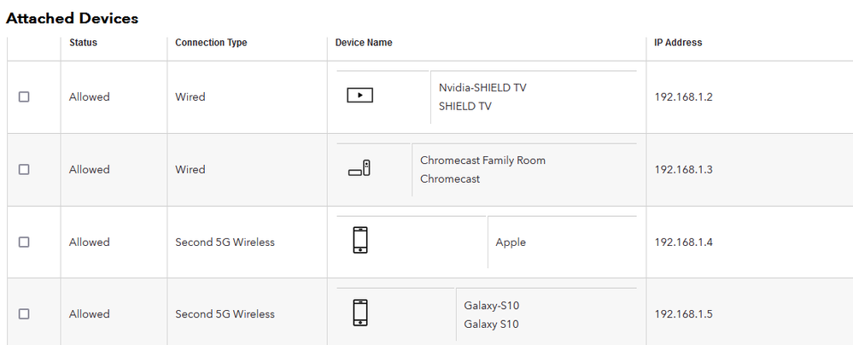The height and width of the screenshot is (345, 853).
Task: Click the Nvidia-SHIELD TV device name
Action: 482,88
